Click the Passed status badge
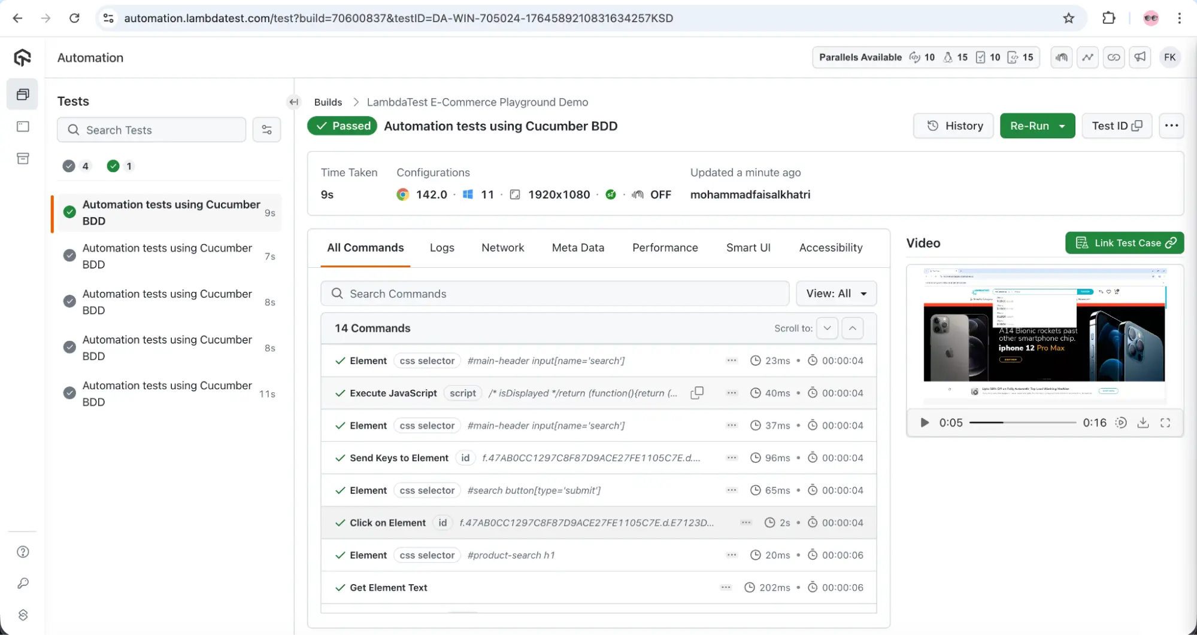Viewport: 1197px width, 635px height. (x=342, y=126)
